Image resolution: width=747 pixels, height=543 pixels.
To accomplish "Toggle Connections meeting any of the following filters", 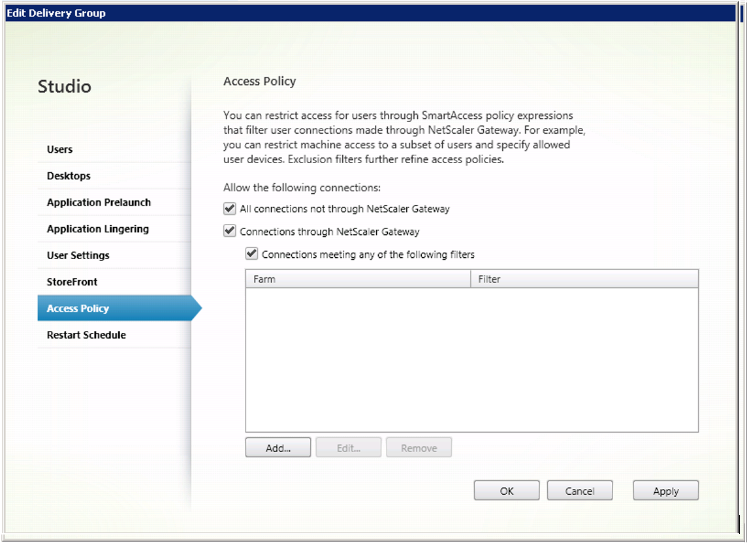I will point(251,254).
